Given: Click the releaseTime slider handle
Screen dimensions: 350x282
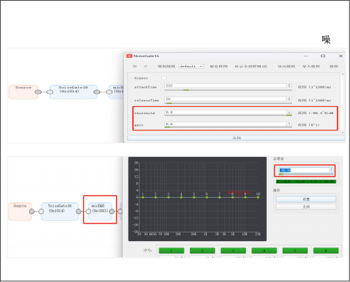Looking at the screenshot, I should tap(170, 103).
